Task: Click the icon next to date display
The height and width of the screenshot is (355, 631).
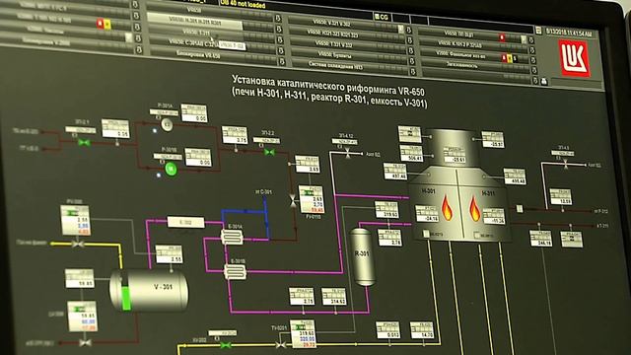Action: coord(538,31)
